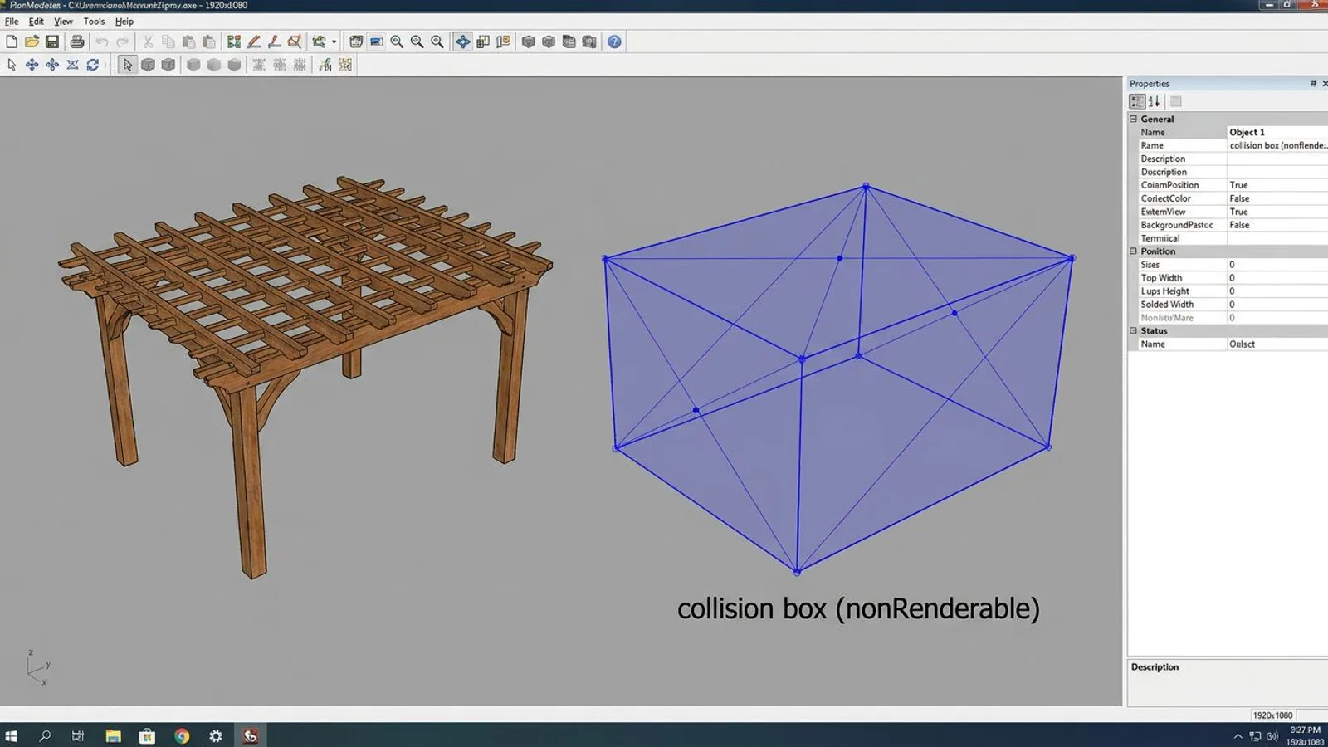The width and height of the screenshot is (1328, 747).
Task: Save the model with the floppy disk icon
Action: (52, 41)
